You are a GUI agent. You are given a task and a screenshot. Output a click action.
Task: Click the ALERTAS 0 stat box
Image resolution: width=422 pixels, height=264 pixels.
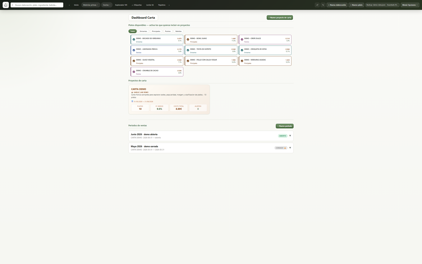tap(198, 108)
